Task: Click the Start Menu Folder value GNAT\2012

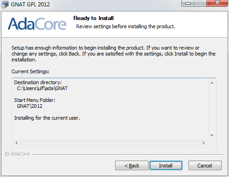Action: pyautogui.click(x=30, y=106)
